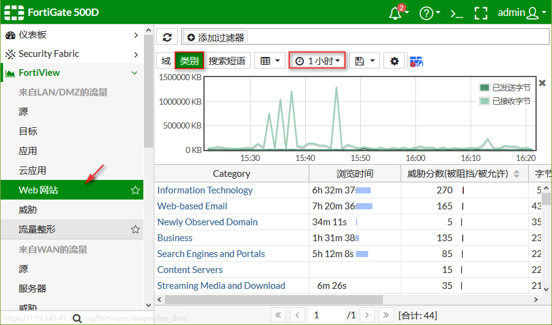Toggle fullscreen mode icon

point(481,13)
